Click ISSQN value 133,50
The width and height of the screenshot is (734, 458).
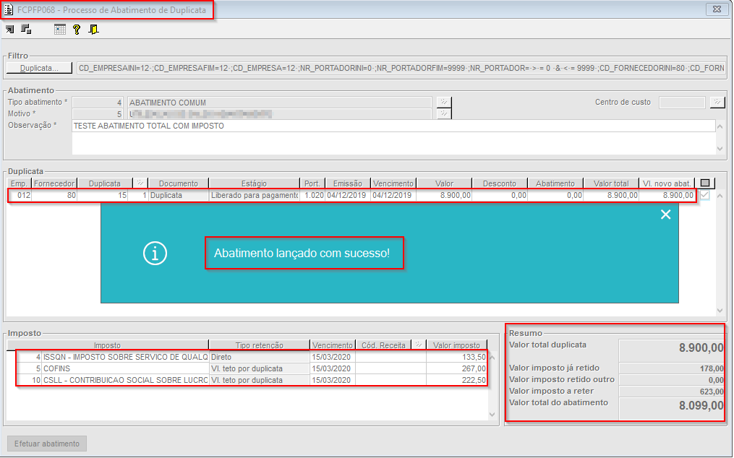pos(456,357)
